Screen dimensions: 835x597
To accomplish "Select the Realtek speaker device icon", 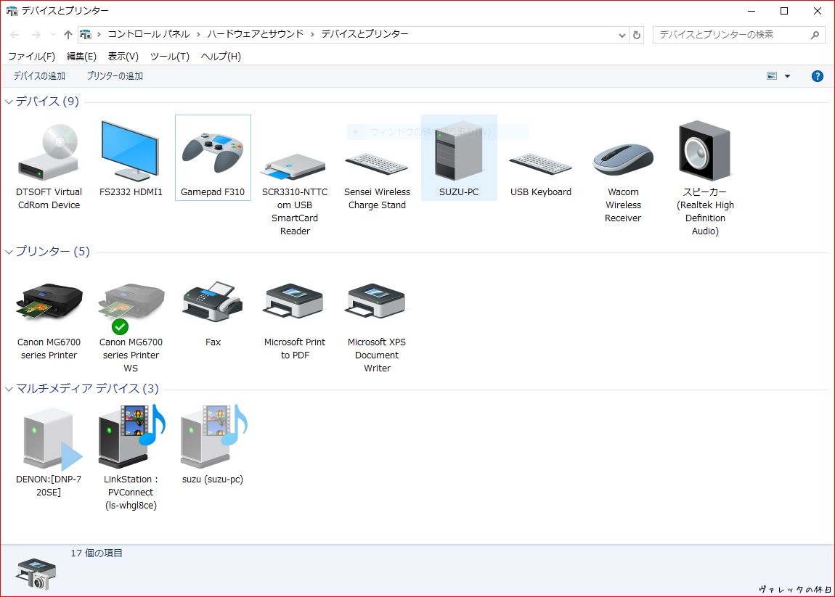I will pos(704,151).
